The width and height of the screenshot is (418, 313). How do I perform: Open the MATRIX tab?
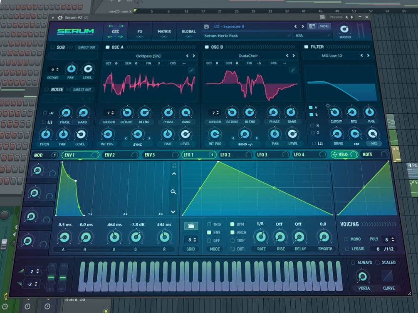tap(164, 32)
